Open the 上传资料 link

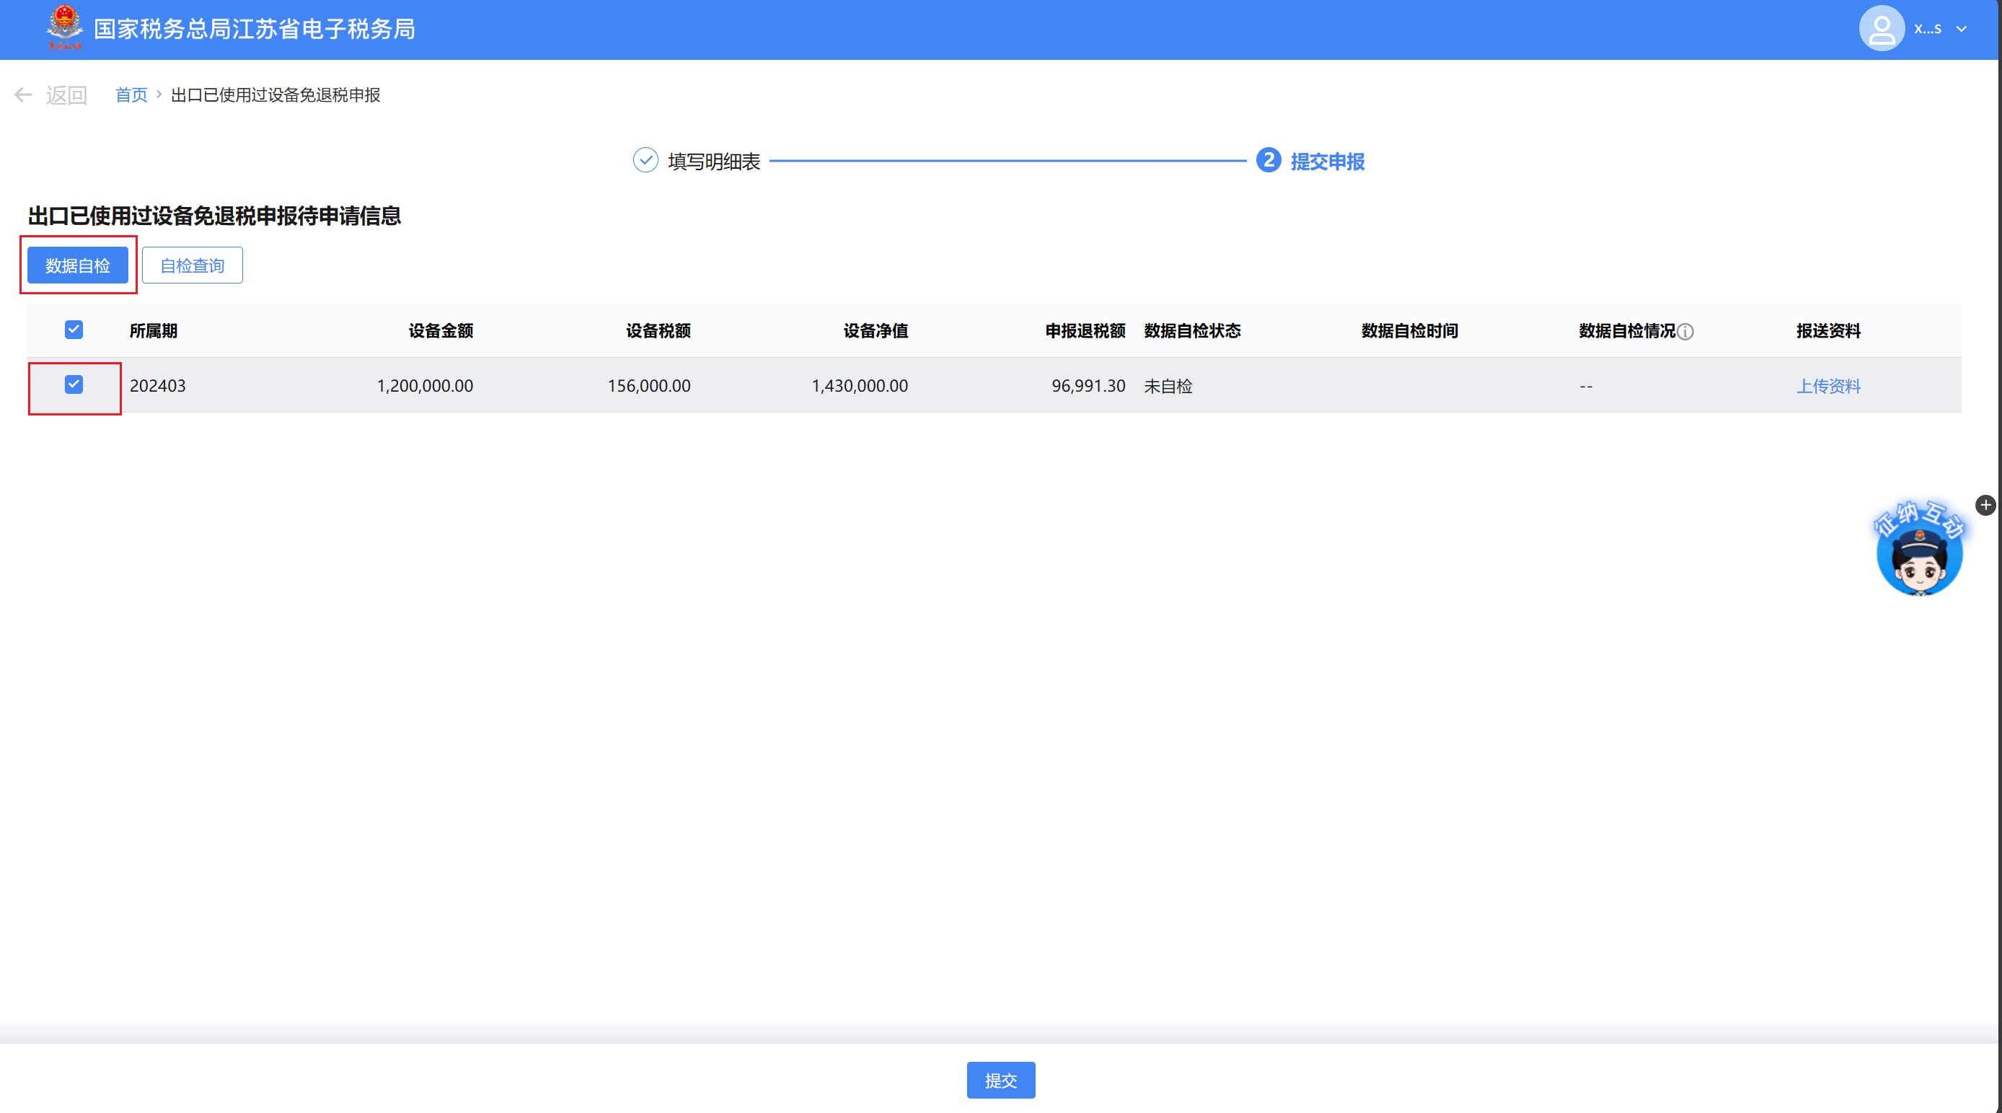coord(1828,387)
